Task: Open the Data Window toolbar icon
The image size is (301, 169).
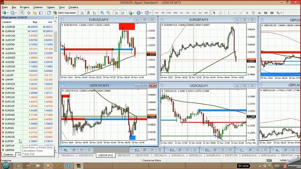Action: point(29,13)
